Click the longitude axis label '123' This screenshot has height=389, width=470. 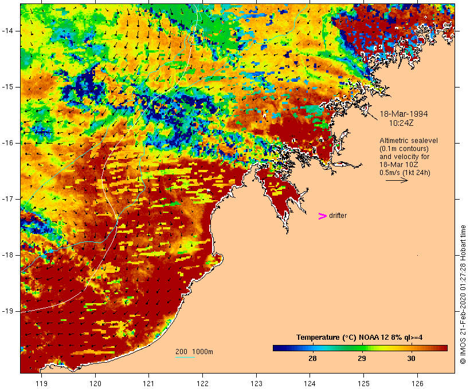click(x=256, y=383)
